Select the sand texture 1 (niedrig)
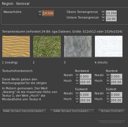 (x=16, y=46)
